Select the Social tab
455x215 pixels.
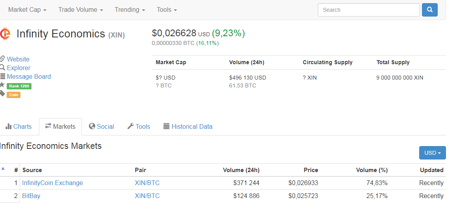[x=101, y=126]
